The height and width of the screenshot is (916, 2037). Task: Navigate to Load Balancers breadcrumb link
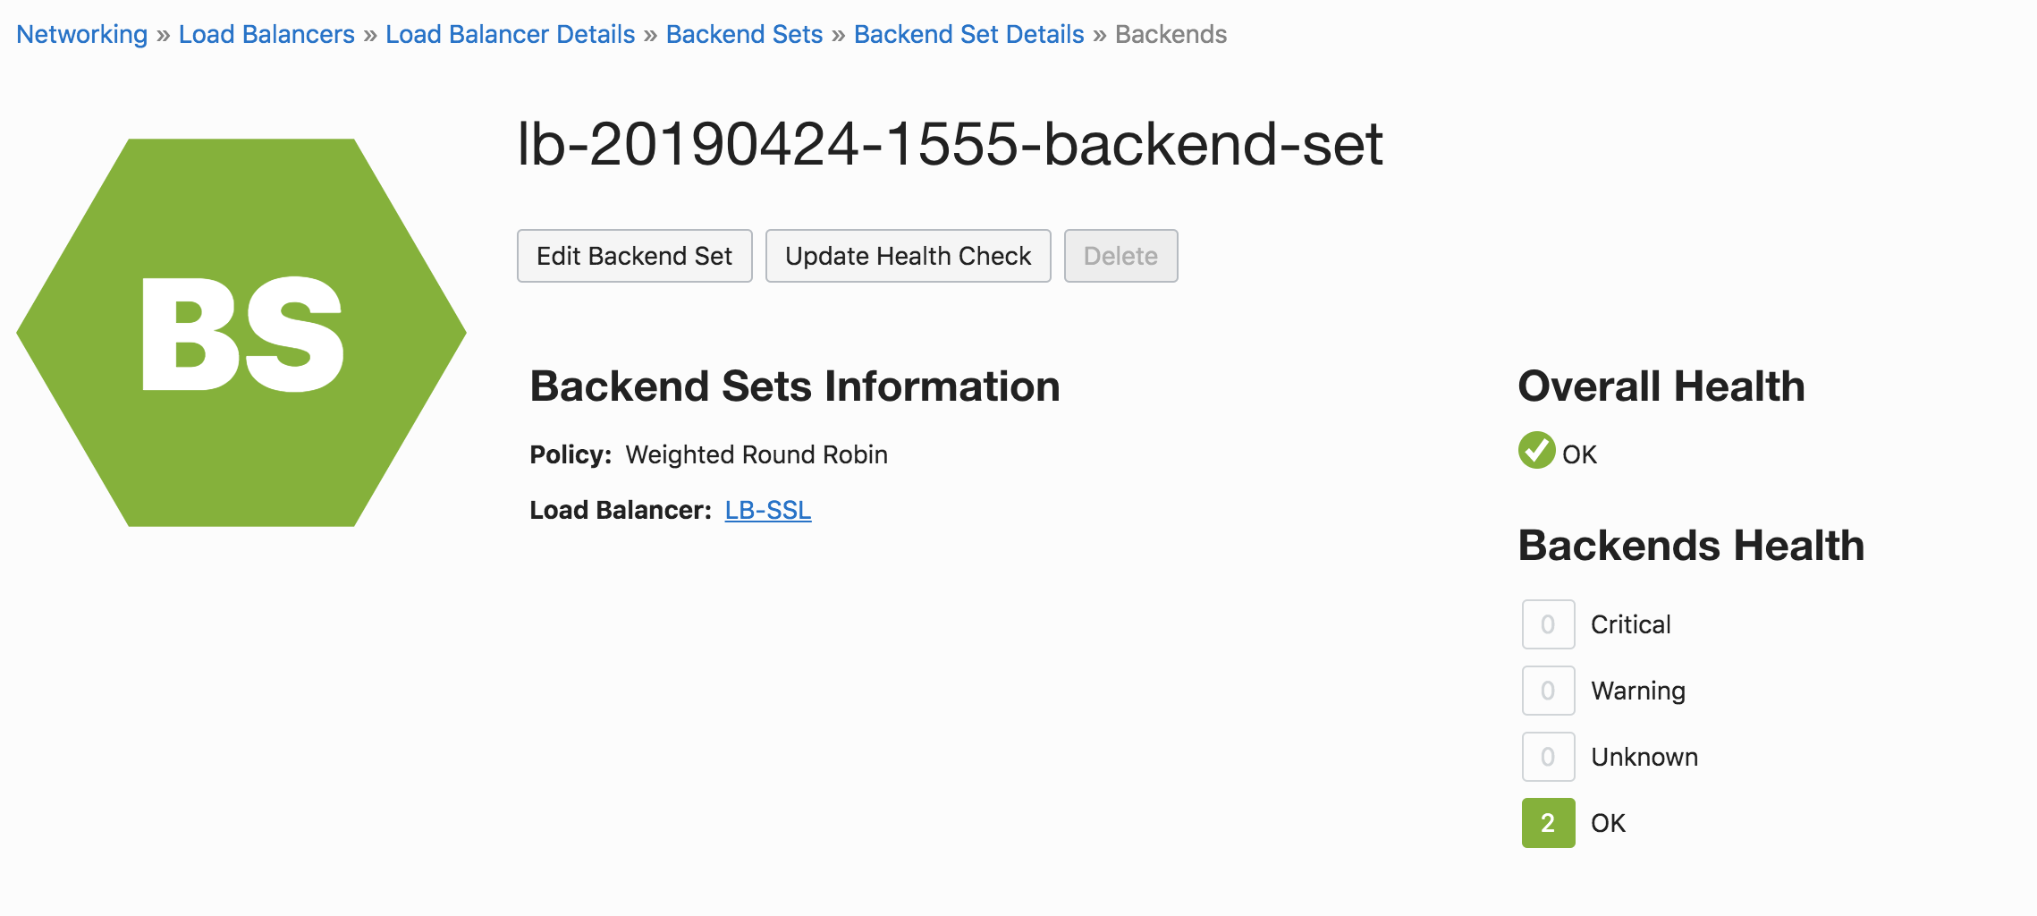(266, 34)
